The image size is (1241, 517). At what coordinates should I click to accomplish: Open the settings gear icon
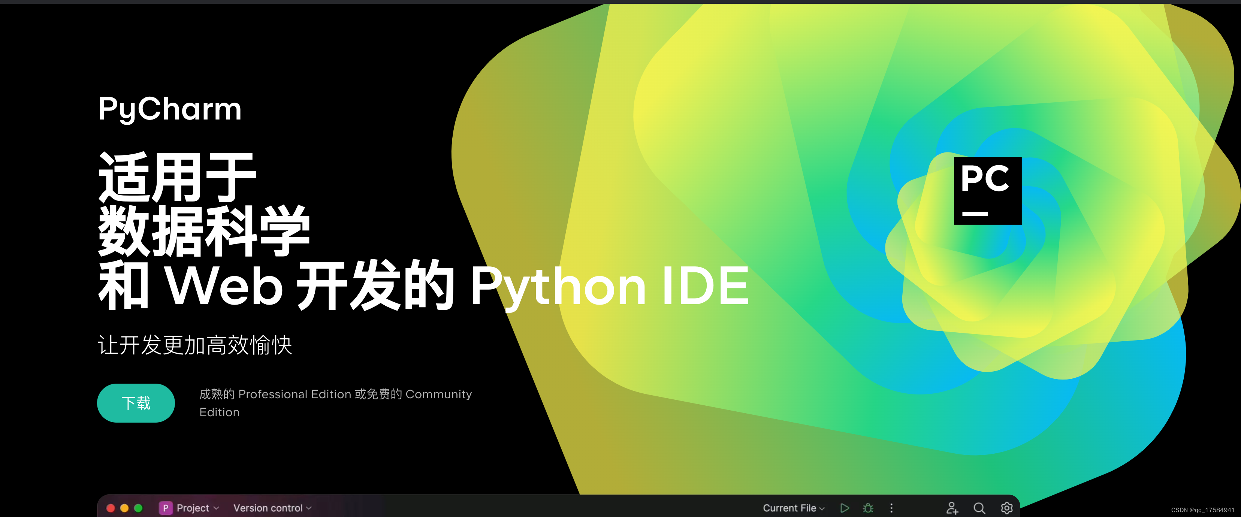point(1006,508)
